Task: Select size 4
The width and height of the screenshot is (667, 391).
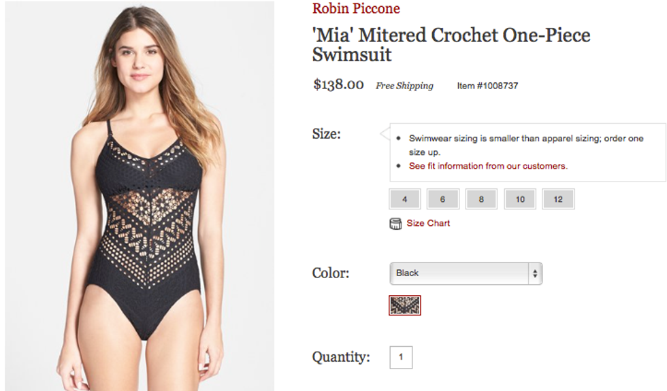Action: click(x=405, y=199)
